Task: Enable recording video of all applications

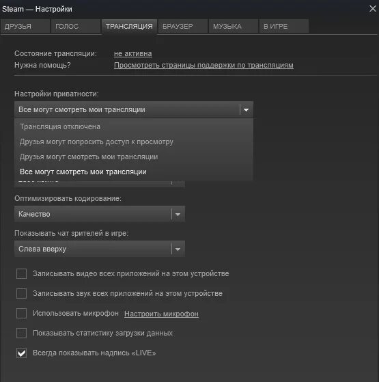Action: coord(21,273)
